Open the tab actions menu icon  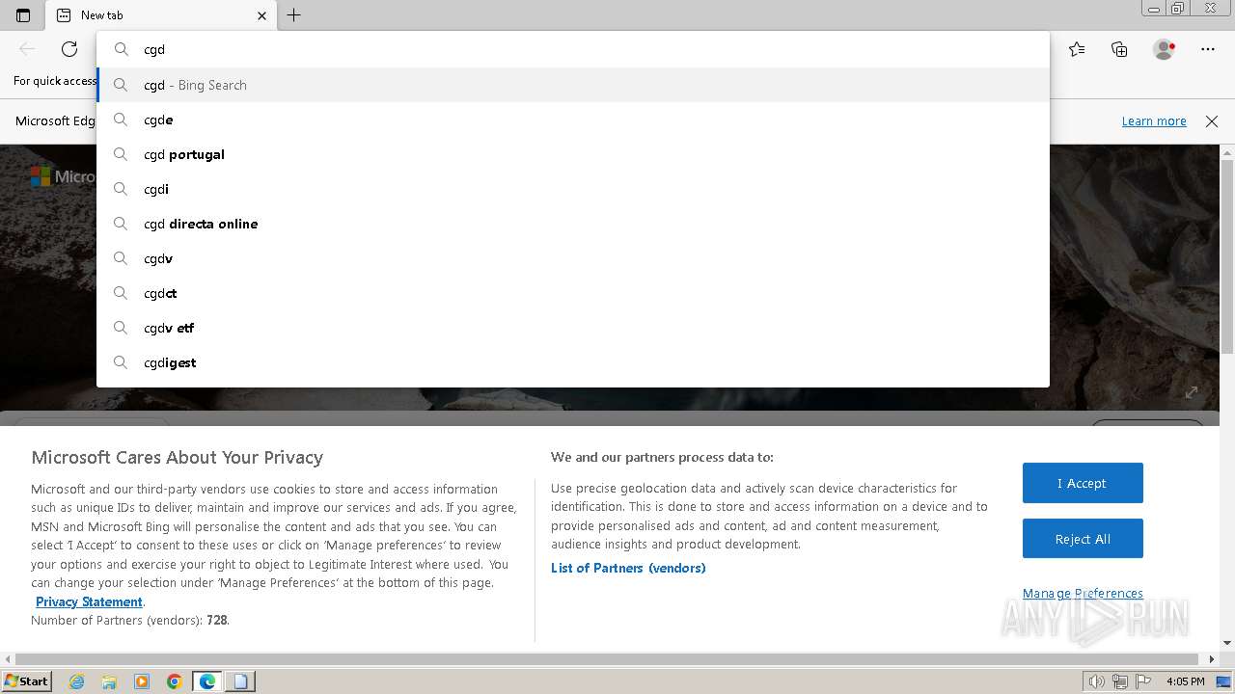pos(23,15)
